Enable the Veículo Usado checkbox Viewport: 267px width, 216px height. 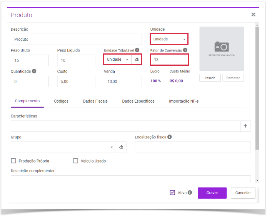point(75,161)
